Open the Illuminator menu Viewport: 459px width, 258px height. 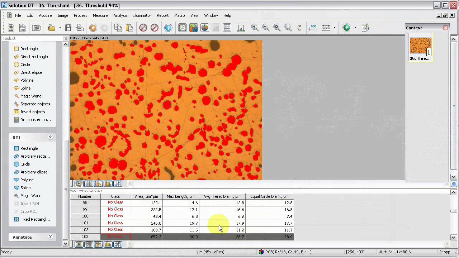(x=142, y=15)
